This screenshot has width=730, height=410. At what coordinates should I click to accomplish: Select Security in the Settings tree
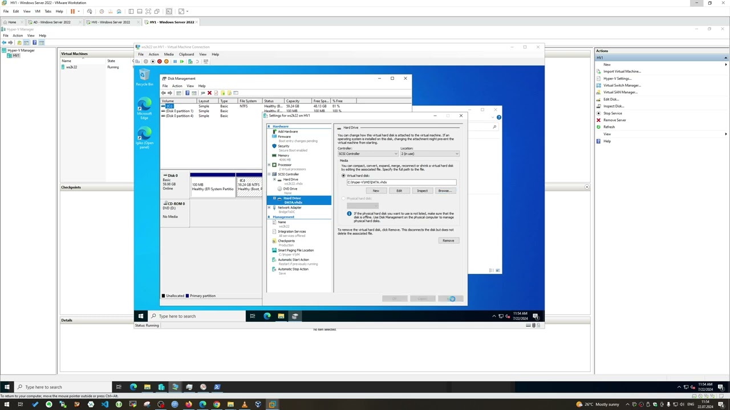tap(283, 146)
